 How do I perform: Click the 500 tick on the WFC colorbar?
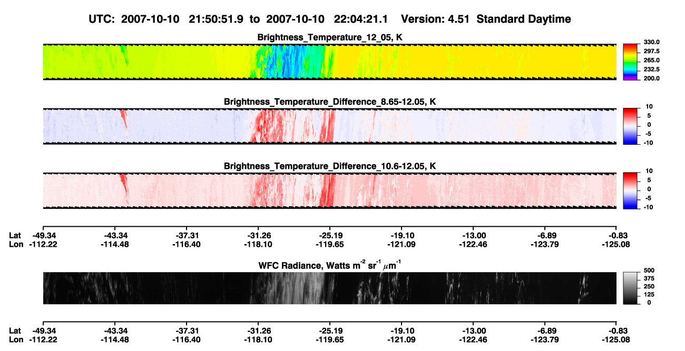pos(648,270)
